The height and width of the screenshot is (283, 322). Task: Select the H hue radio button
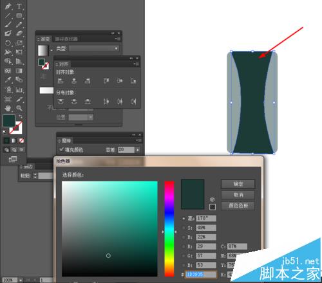pyautogui.click(x=184, y=219)
